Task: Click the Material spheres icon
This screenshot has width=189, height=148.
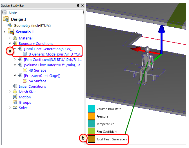Action: pos(15,38)
